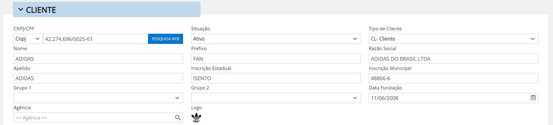Select the Prefixo field with FAN
553x125 pixels.
coord(276,58)
